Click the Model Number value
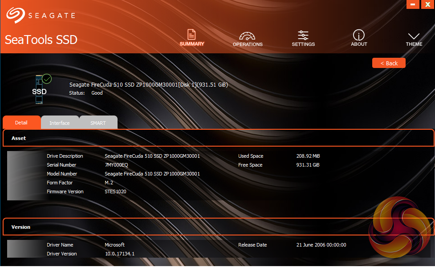 [x=152, y=174]
